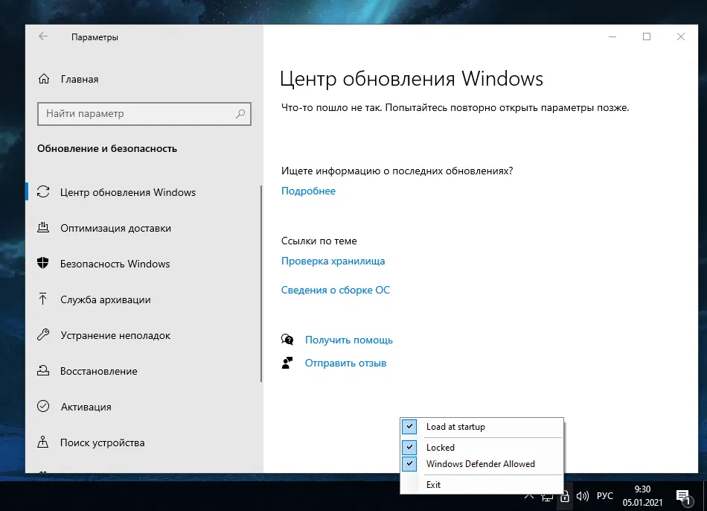Click the Получить помощь link

pos(348,340)
